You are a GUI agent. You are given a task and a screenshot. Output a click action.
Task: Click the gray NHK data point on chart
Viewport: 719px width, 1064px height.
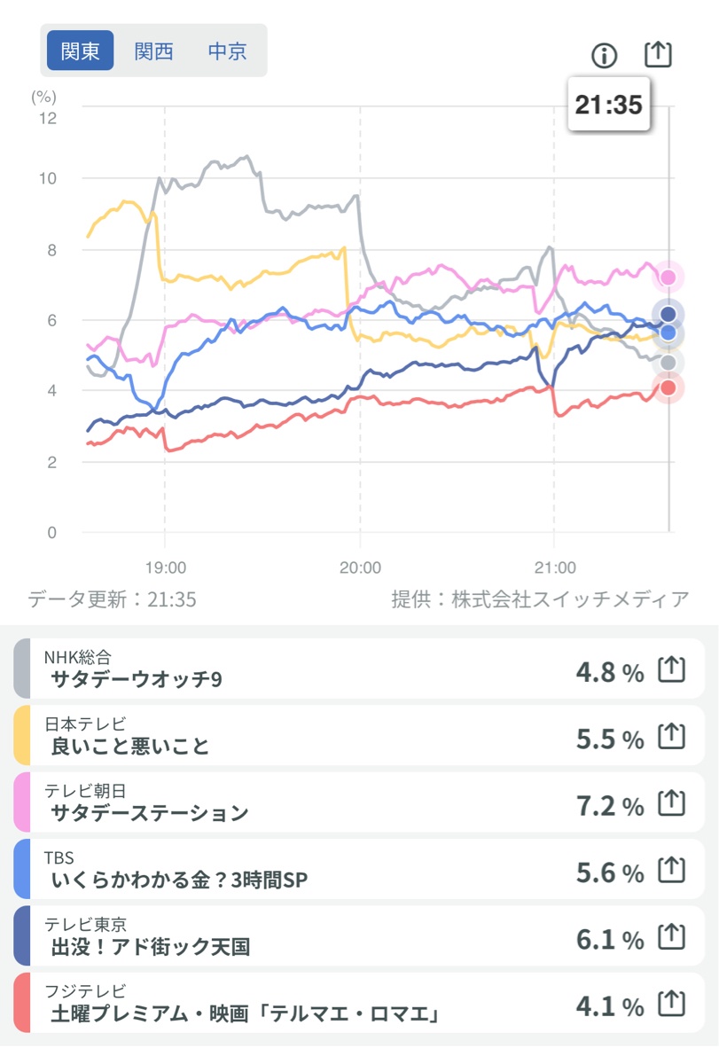click(668, 362)
